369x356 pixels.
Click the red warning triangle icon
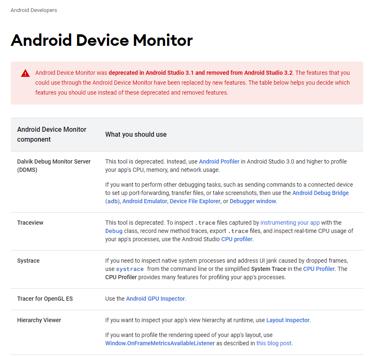click(x=25, y=74)
